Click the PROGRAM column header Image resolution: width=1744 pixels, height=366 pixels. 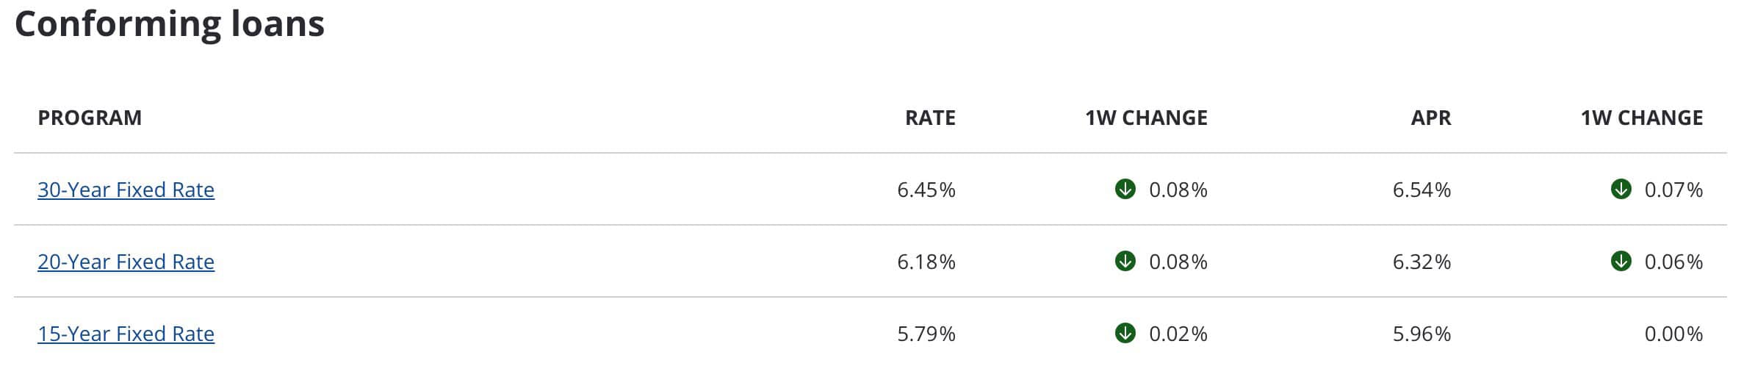(90, 118)
